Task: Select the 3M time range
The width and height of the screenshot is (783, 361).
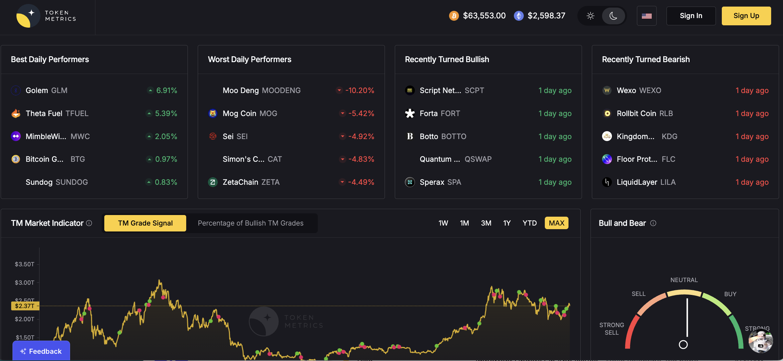Action: click(486, 223)
